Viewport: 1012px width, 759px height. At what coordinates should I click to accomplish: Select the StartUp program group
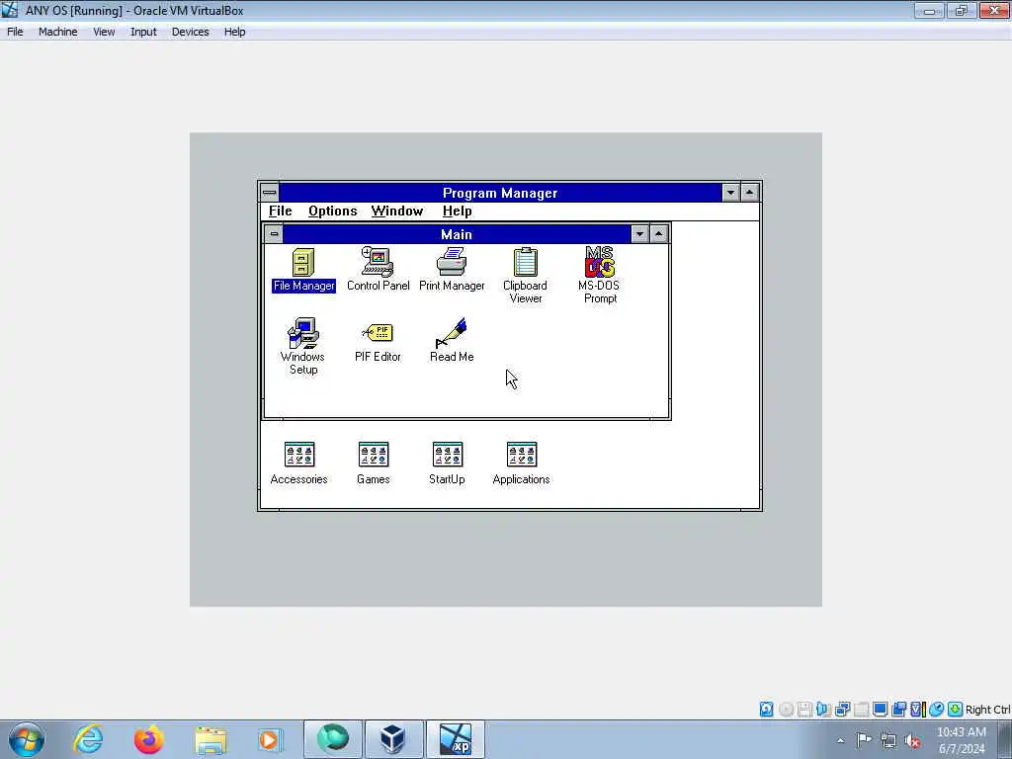click(x=447, y=464)
